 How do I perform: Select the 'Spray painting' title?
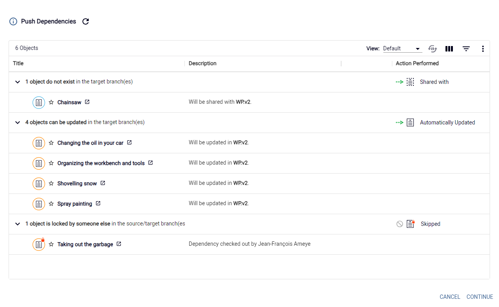coord(75,204)
